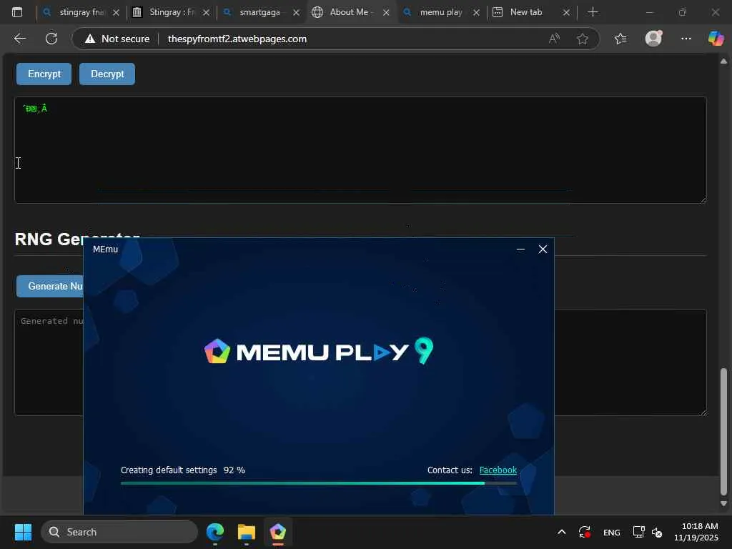Click the page vertical scrollbar thumb
This screenshot has height=549, width=732.
[723, 432]
